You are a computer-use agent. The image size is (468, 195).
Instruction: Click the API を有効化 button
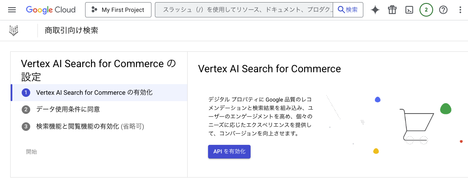[229, 152]
